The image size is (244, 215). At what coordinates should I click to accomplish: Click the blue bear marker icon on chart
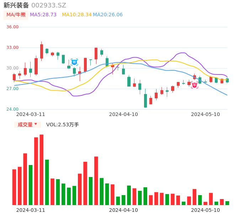tap(74, 62)
